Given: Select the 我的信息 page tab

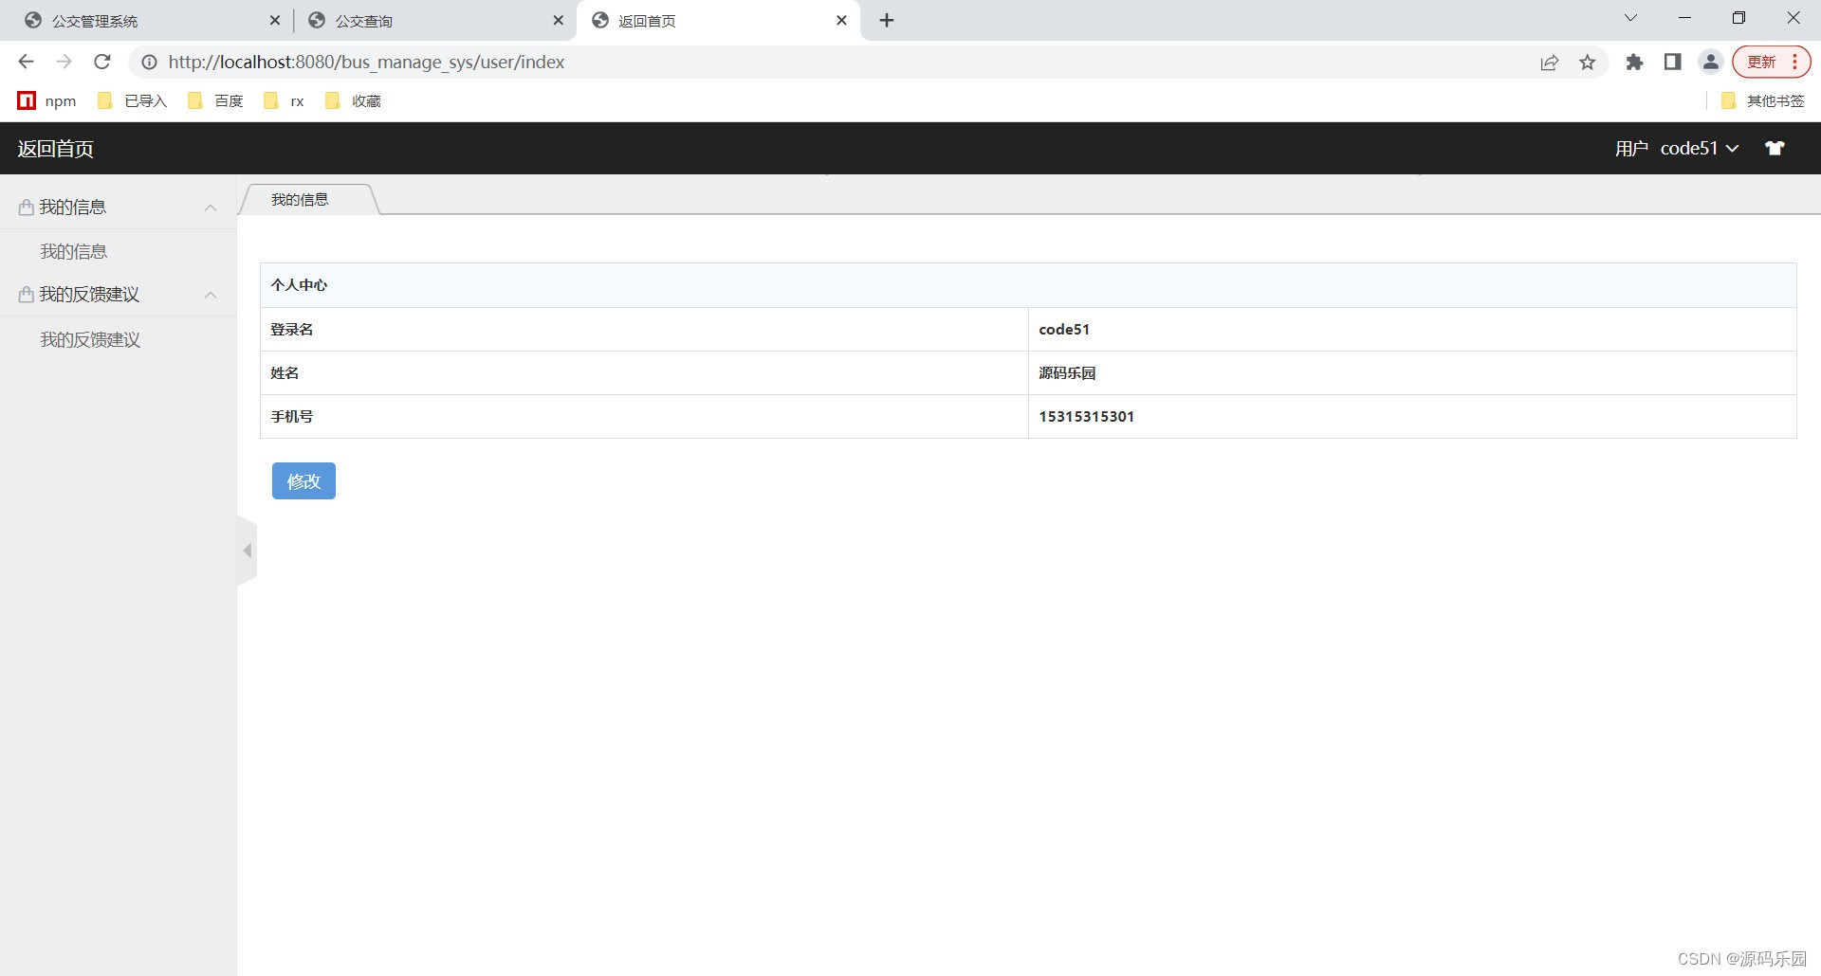Looking at the screenshot, I should [300, 199].
